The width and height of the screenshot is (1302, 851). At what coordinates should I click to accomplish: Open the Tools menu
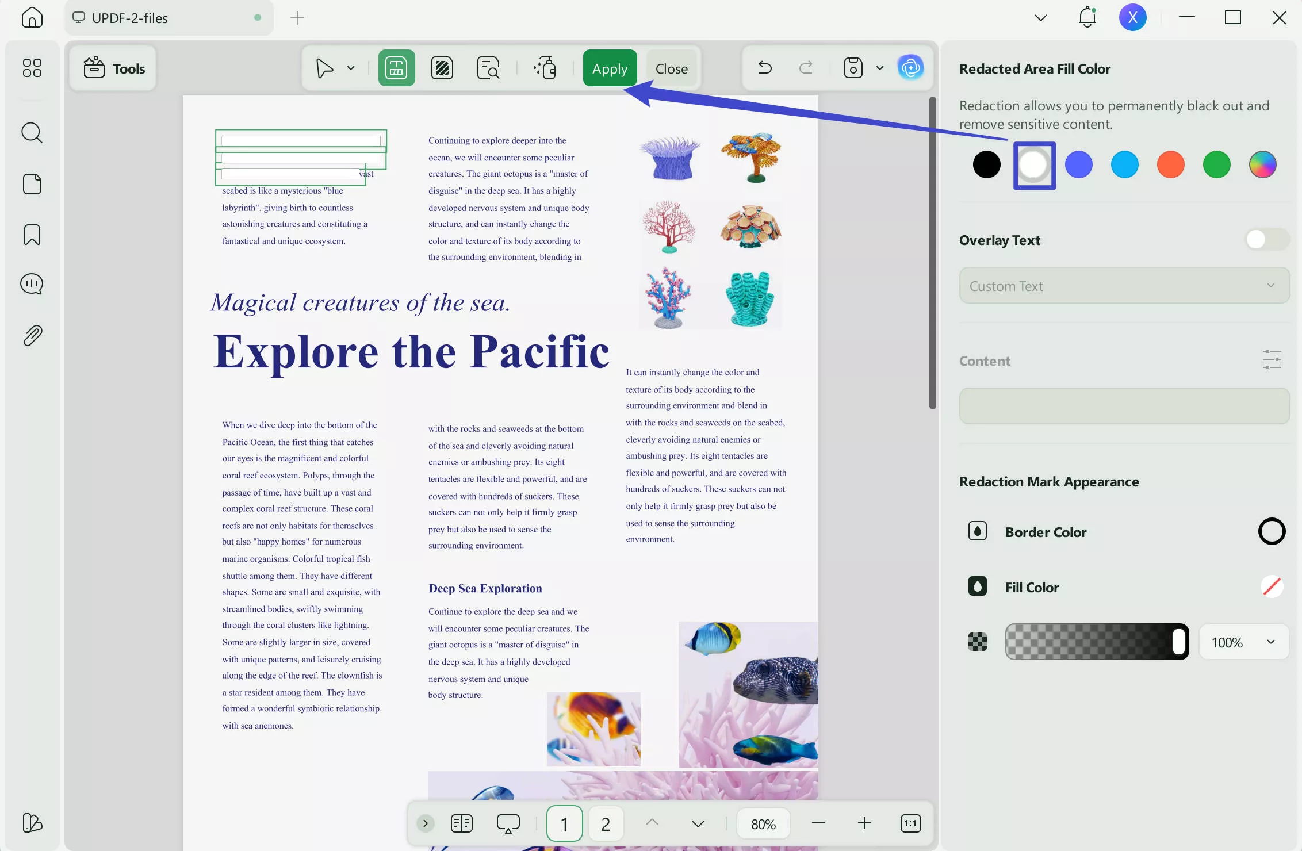114,68
